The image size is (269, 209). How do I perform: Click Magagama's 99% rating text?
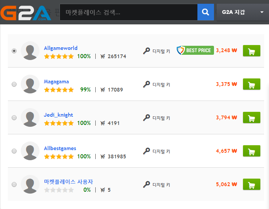point(86,90)
